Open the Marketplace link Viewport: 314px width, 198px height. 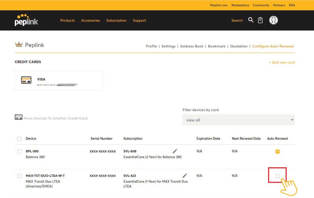(240, 5)
